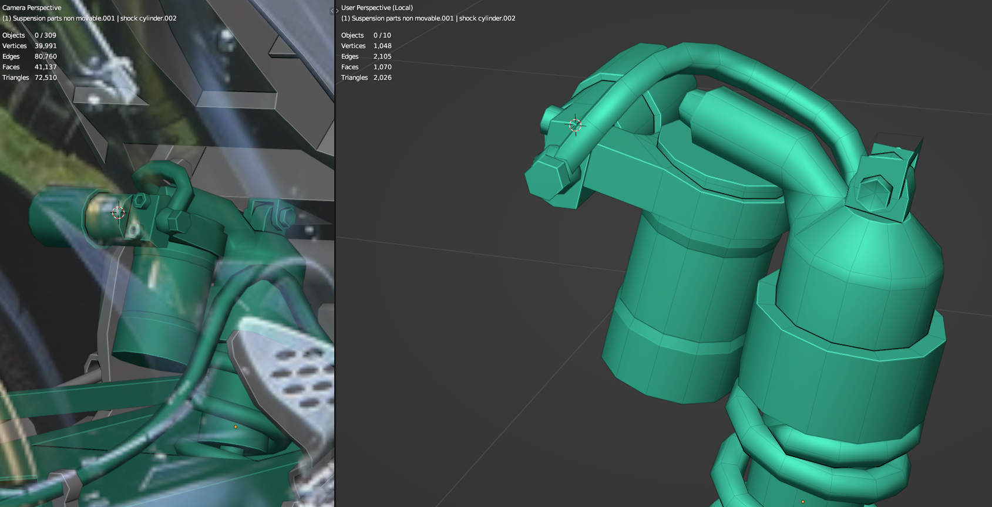Image resolution: width=992 pixels, height=507 pixels.
Task: Click the orange origin dot in the camera viewport
Action: pos(236,427)
